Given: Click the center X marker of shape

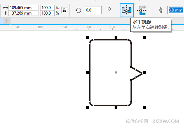Looking at the screenshot, I should (116, 72).
